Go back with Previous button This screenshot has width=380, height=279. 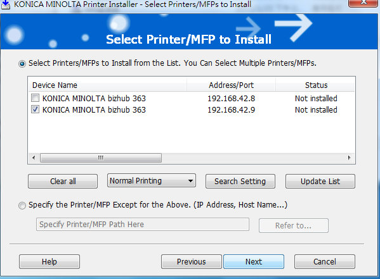click(191, 261)
